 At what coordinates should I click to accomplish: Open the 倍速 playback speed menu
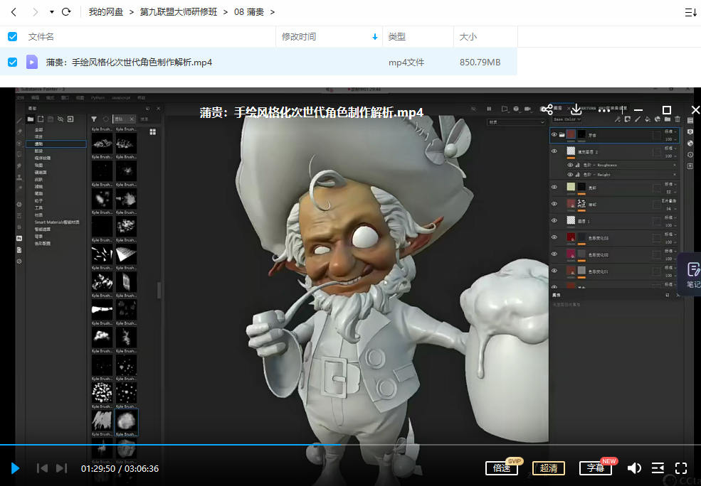pos(502,468)
